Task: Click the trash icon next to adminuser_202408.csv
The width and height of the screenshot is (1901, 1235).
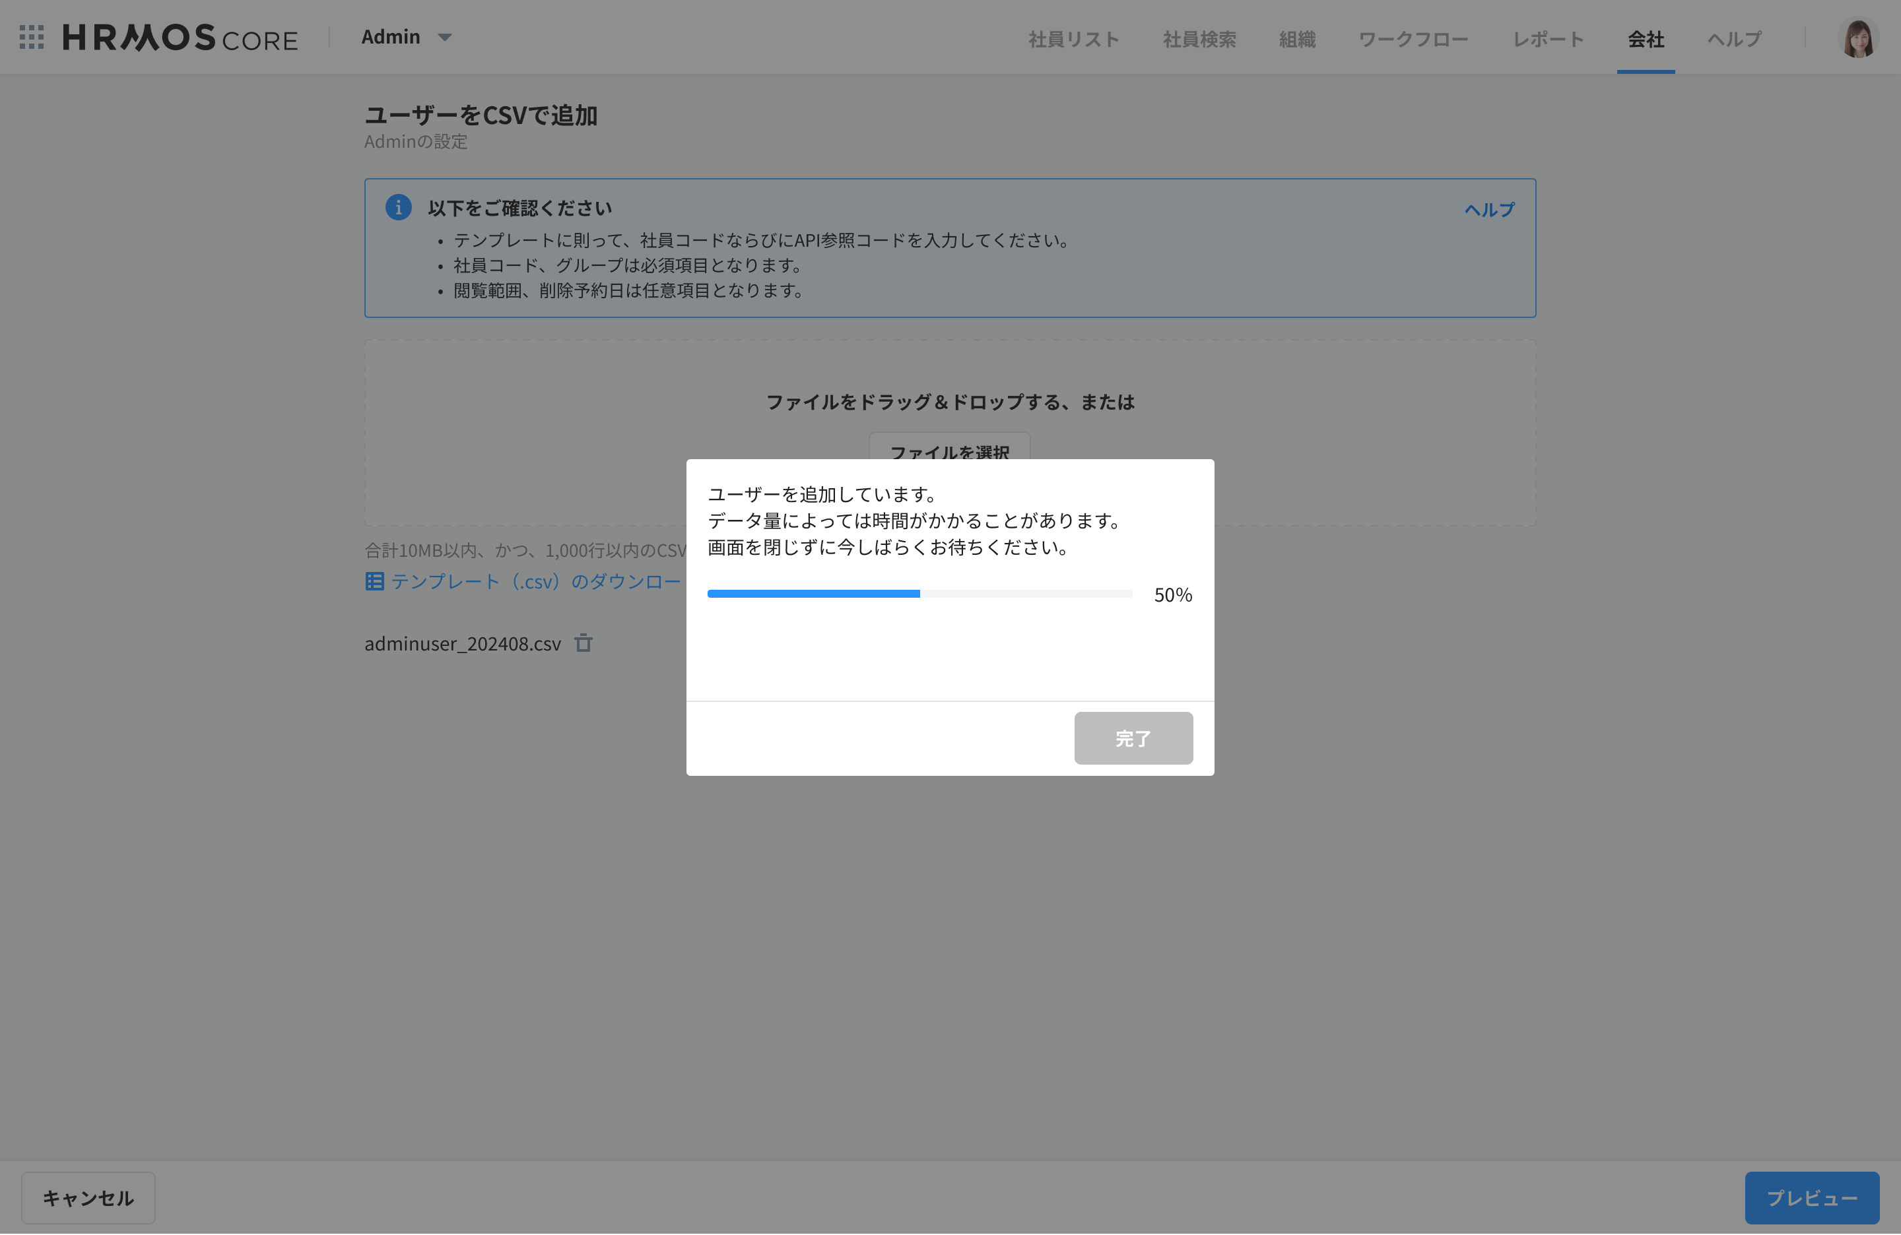Action: pyautogui.click(x=584, y=643)
